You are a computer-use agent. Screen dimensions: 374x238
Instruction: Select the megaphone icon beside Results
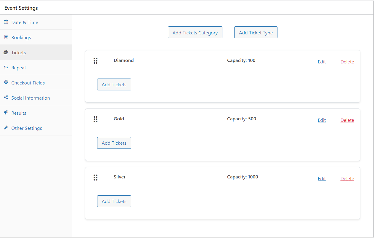(x=6, y=113)
